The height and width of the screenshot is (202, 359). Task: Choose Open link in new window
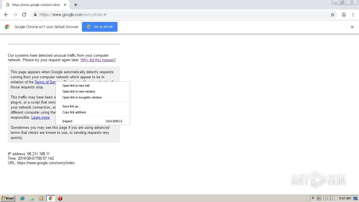pos(93,91)
